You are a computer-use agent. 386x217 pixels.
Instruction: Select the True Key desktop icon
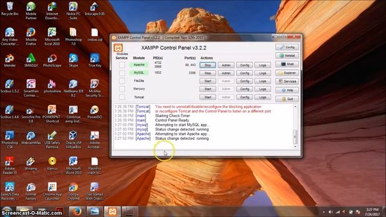[x=95, y=60]
